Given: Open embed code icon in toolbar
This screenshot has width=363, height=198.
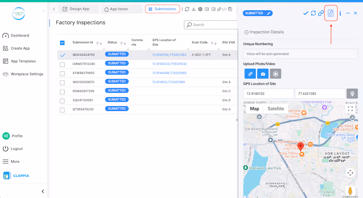Looking at the screenshot, I should pyautogui.click(x=224, y=9).
